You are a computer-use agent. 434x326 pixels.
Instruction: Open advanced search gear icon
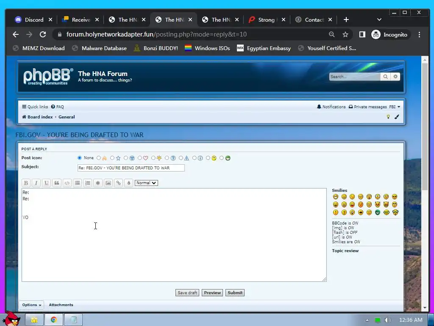click(x=395, y=77)
